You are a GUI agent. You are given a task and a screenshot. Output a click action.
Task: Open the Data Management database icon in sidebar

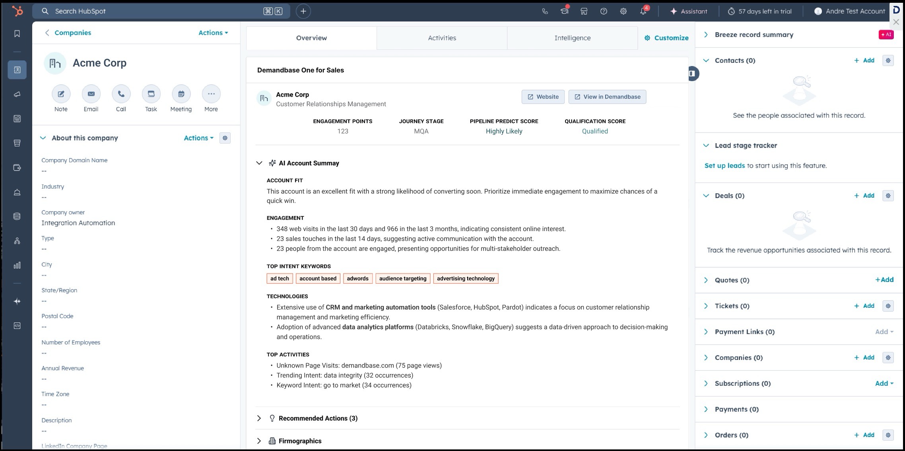coord(17,216)
